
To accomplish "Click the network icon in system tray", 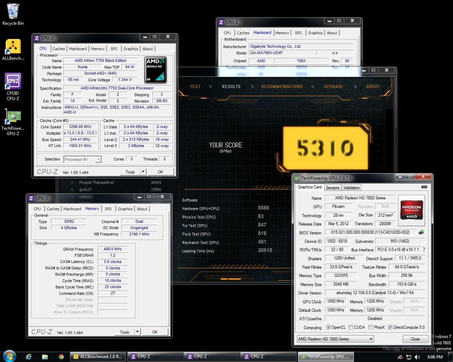I will point(409,357).
